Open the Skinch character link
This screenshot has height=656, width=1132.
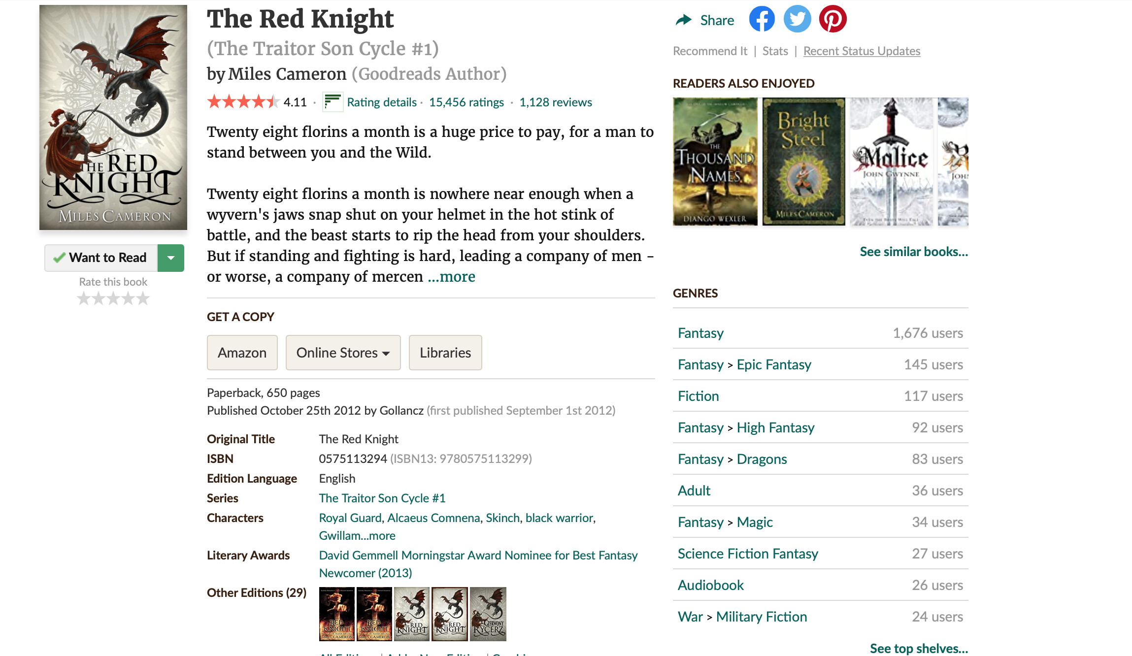click(x=502, y=518)
